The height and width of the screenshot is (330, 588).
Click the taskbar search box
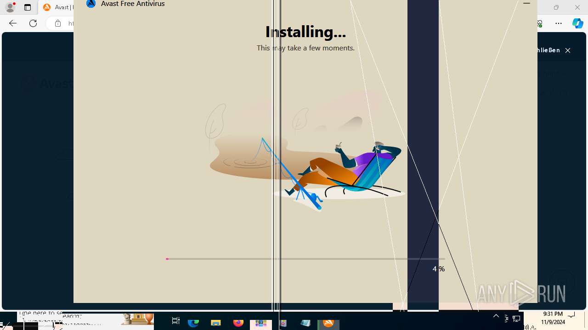[85, 319]
